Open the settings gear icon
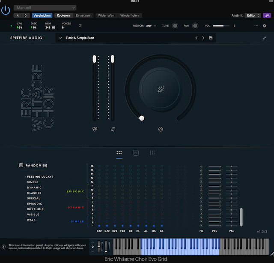This screenshot has width=274, height=263. pyautogui.click(x=265, y=26)
